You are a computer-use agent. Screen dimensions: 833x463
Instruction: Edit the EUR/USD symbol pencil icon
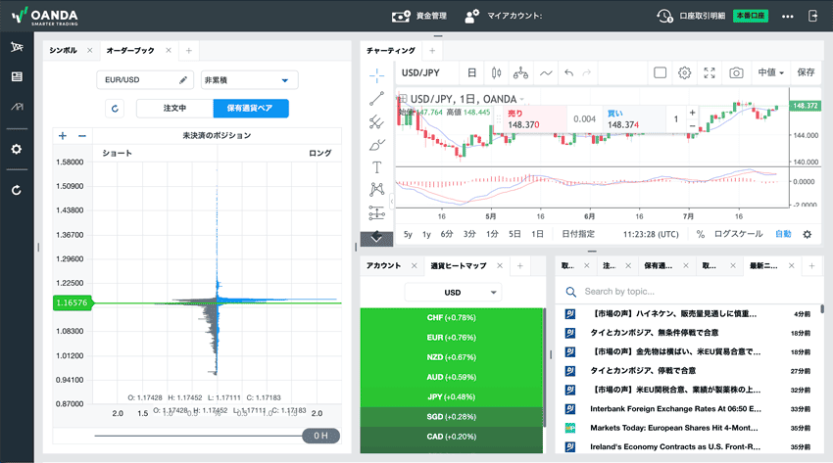click(x=182, y=80)
